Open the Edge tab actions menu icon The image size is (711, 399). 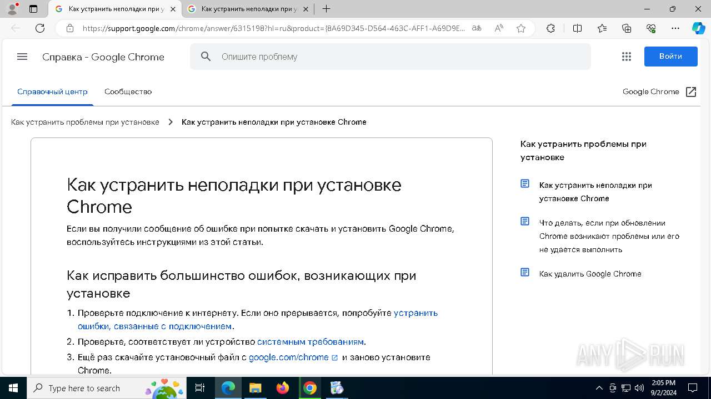33,9
